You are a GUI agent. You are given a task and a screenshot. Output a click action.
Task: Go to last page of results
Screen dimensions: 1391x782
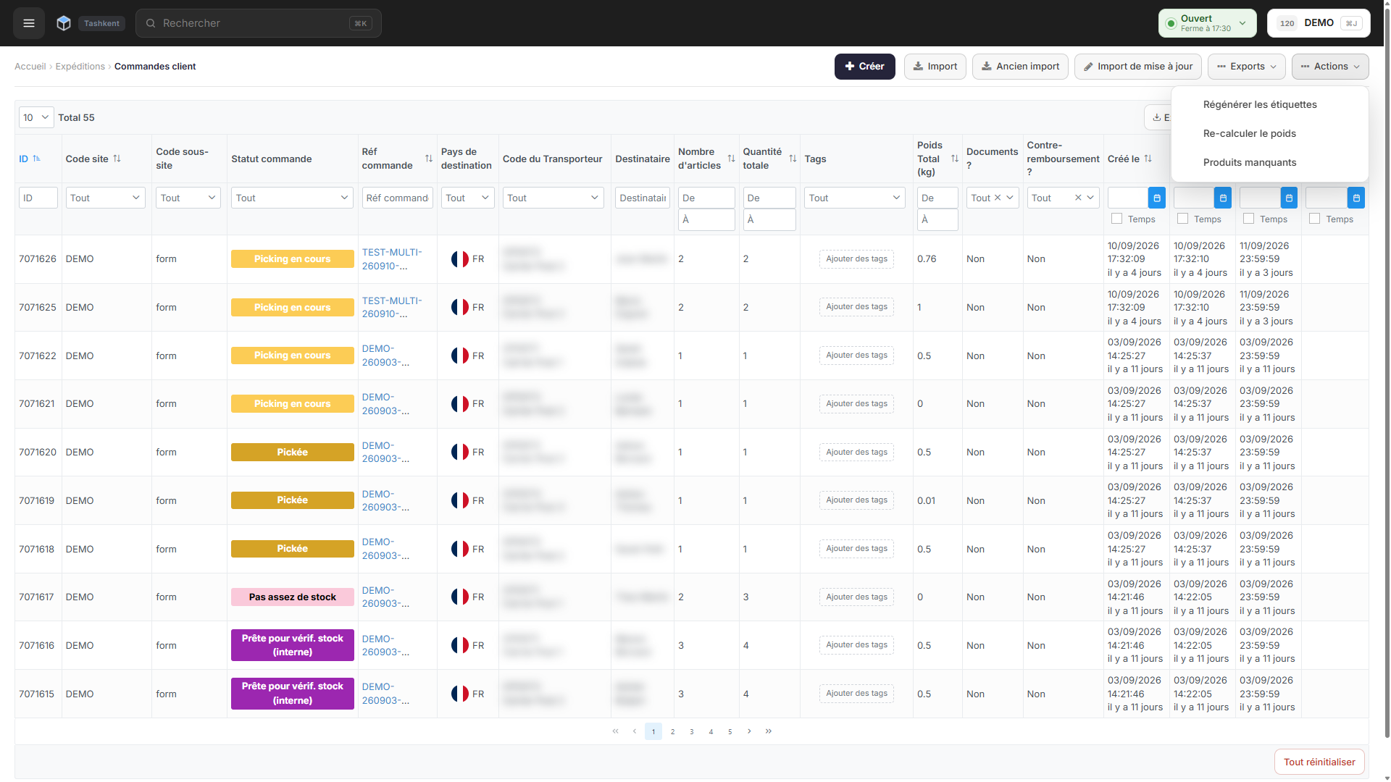[x=769, y=731]
